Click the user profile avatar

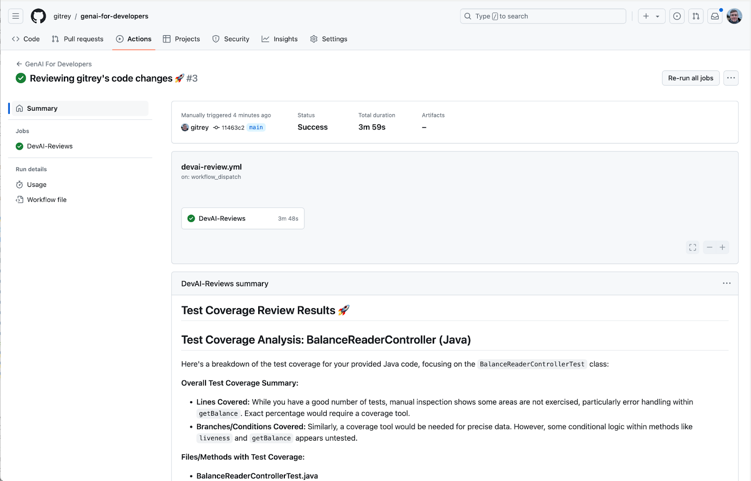(734, 16)
